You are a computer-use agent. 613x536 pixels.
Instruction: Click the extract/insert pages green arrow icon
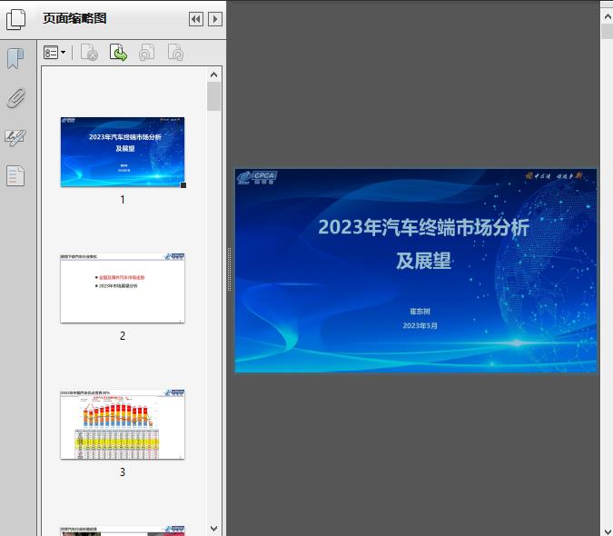[x=118, y=53]
